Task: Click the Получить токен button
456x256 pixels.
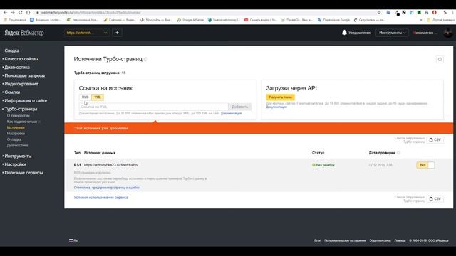Action: coord(280,97)
